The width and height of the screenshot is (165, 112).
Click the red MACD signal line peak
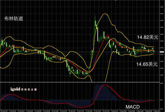(x=104, y=85)
